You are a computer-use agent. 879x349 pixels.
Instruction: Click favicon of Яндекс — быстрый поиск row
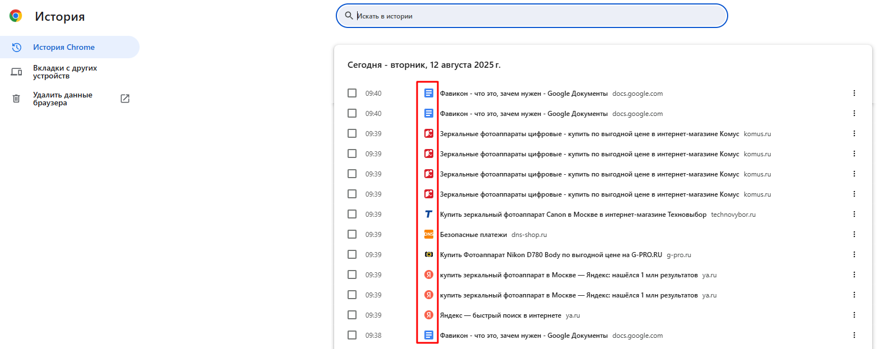pos(429,315)
